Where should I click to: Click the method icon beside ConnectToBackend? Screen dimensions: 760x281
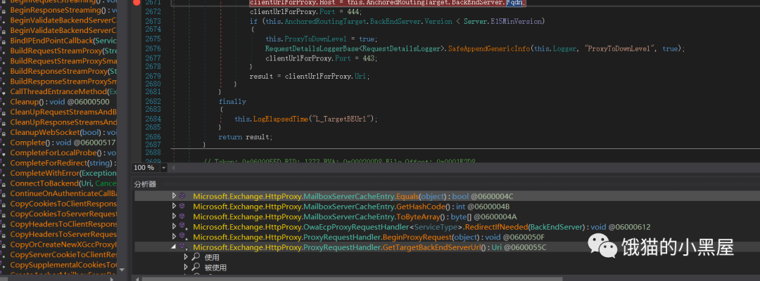[3, 183]
